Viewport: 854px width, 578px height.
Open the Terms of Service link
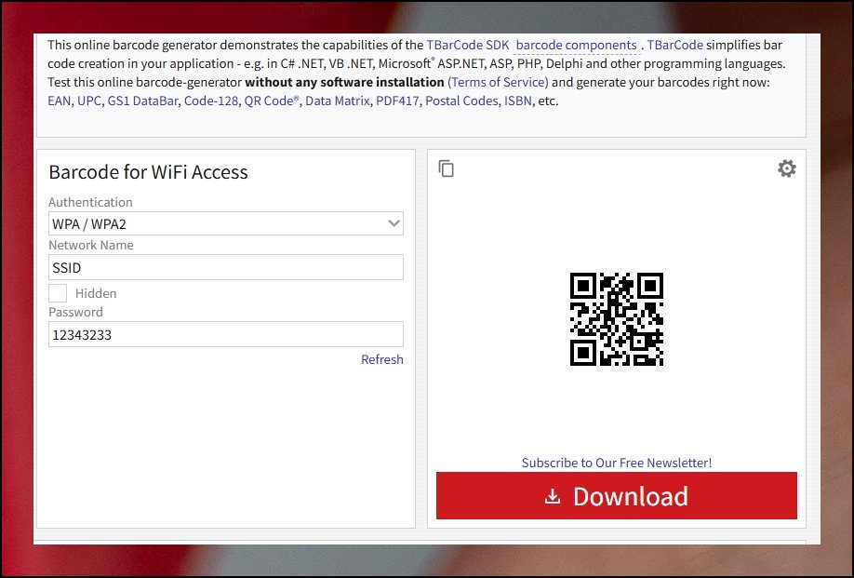(498, 82)
